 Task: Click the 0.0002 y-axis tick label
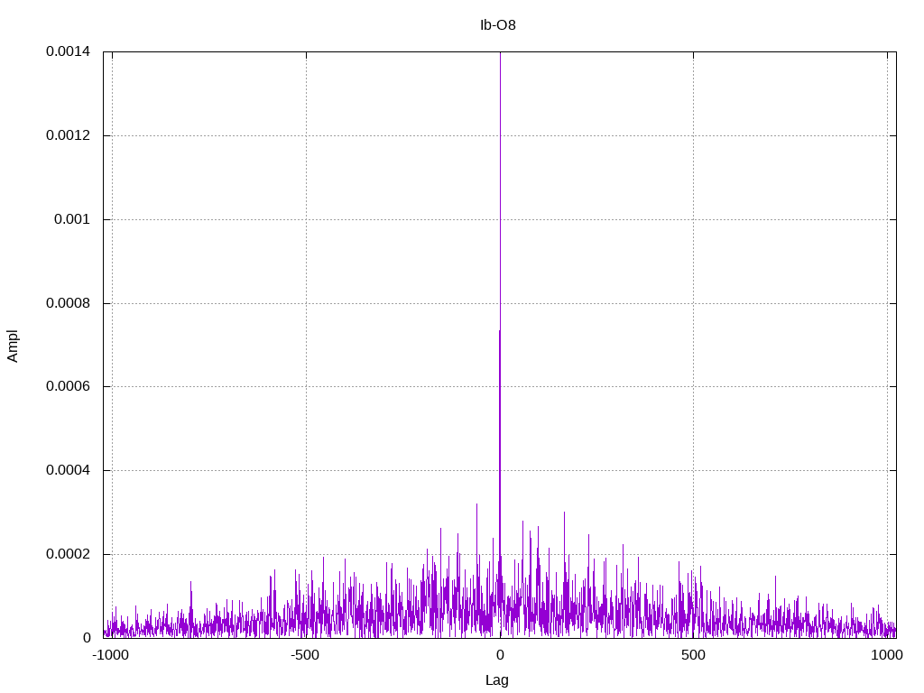(69, 554)
